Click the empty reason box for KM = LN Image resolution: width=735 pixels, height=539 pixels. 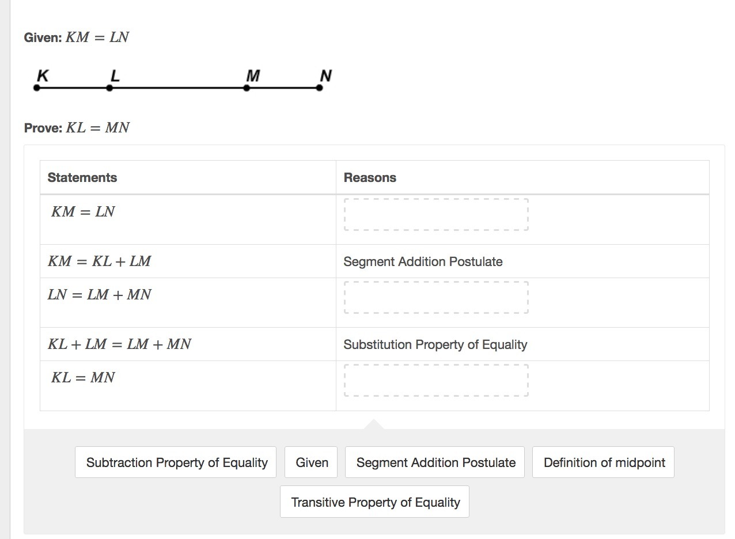click(x=436, y=215)
